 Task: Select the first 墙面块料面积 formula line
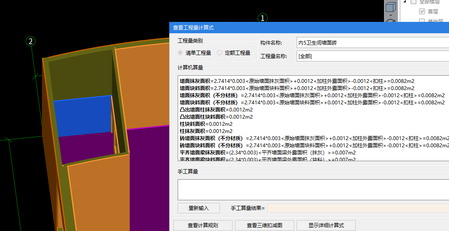(x=297, y=88)
